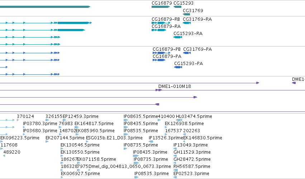The image size is (305, 179).
Task: Select EST EK130546.5prime
Action: tap(80, 145)
